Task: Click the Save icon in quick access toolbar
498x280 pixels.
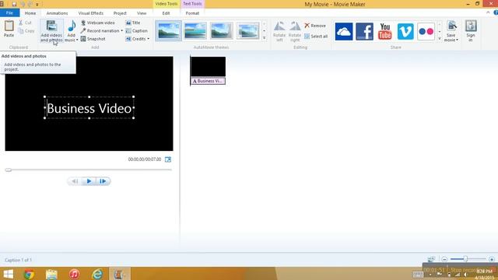Action: [14, 4]
